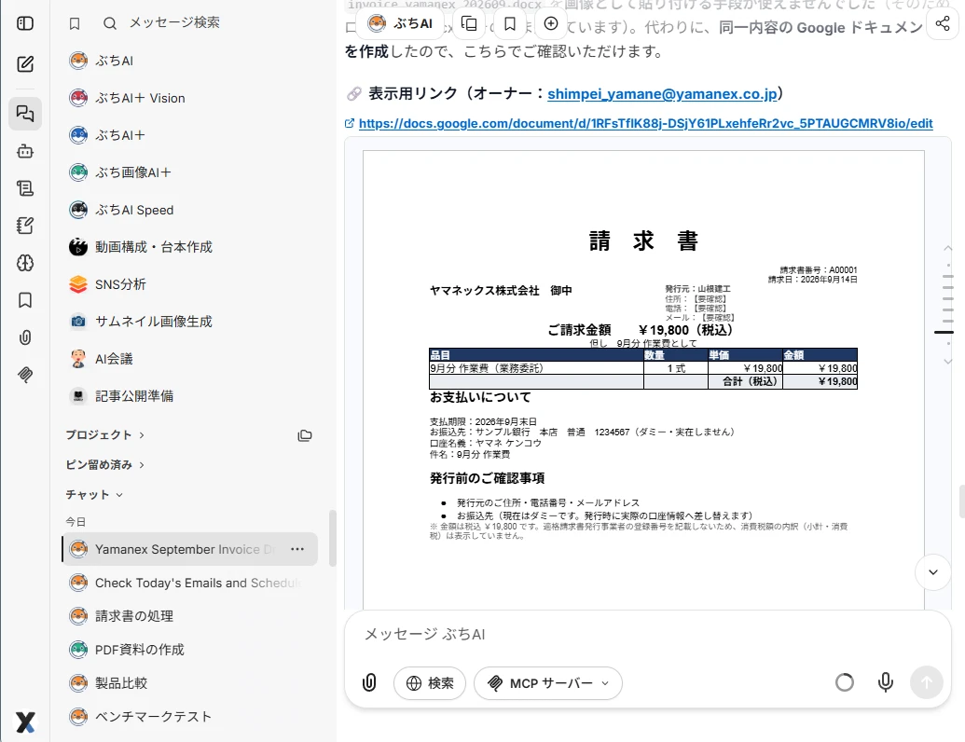Click the plus circle icon in header
This screenshot has width=965, height=742.
point(551,24)
